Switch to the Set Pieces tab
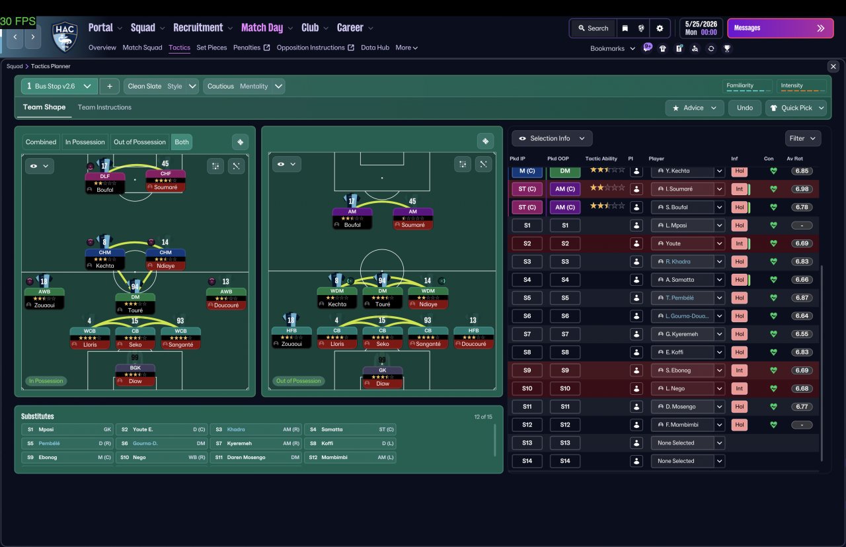 (x=211, y=48)
